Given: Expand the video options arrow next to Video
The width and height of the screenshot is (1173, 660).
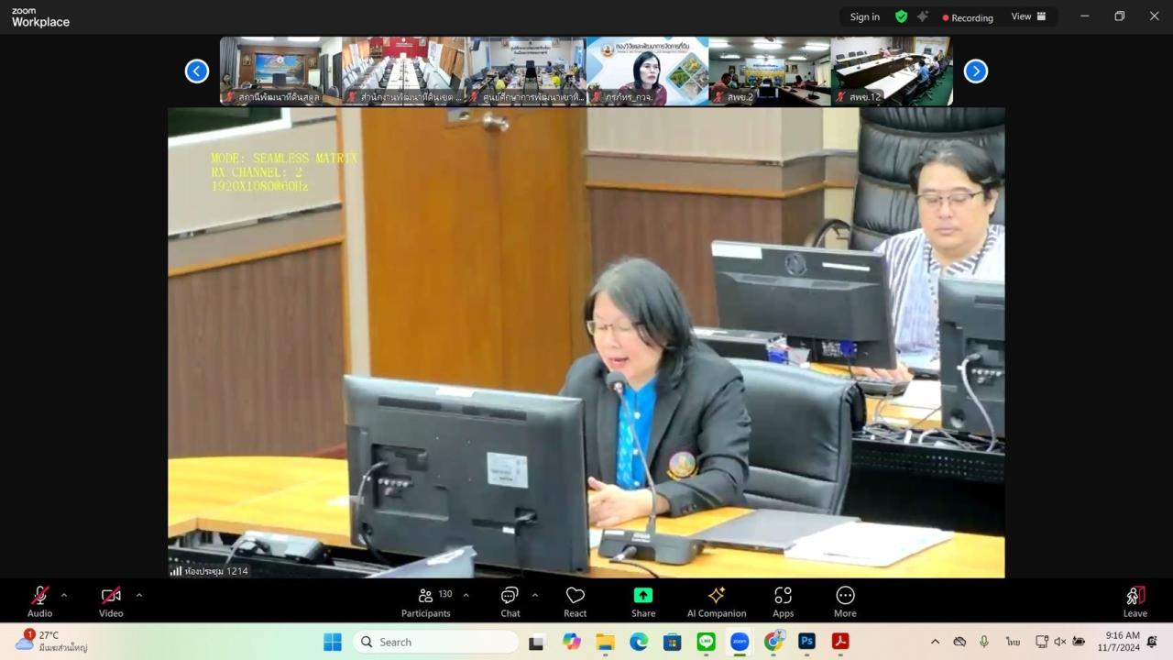Looking at the screenshot, I should 139,595.
